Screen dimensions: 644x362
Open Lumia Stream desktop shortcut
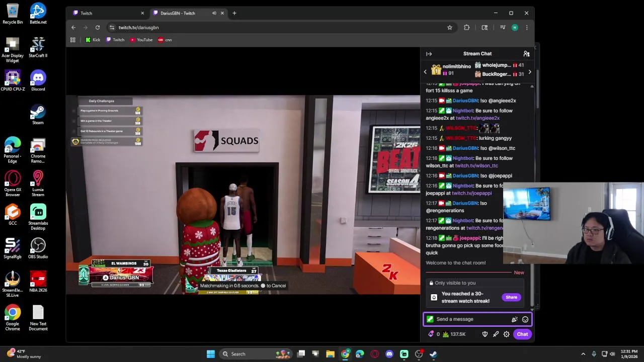click(x=38, y=184)
